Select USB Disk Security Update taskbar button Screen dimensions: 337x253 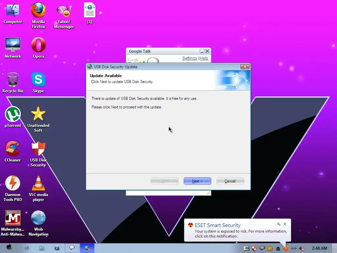[x=87, y=248]
